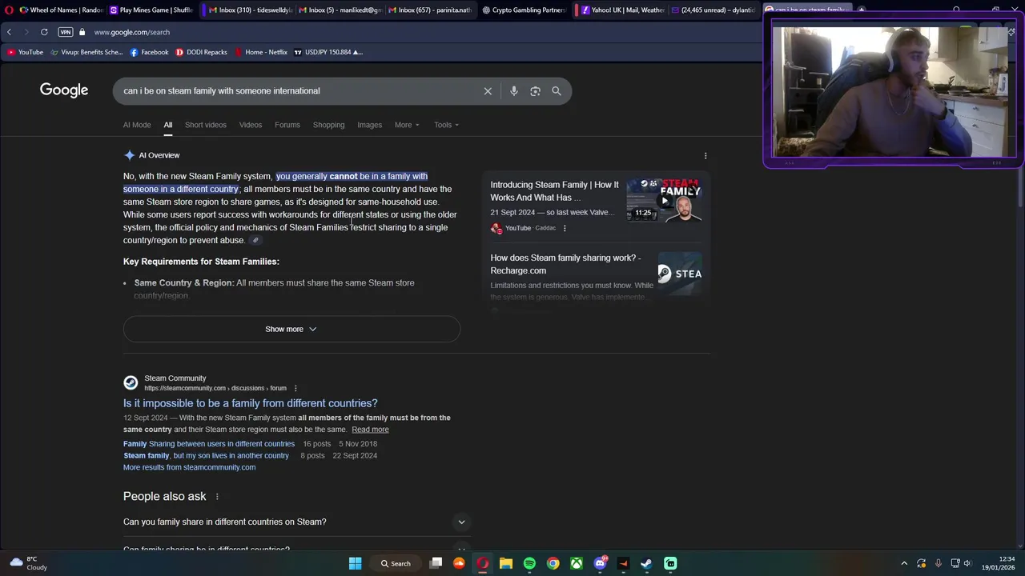The height and width of the screenshot is (576, 1025).
Task: Switch to the AI Mode tab
Action: 137,125
